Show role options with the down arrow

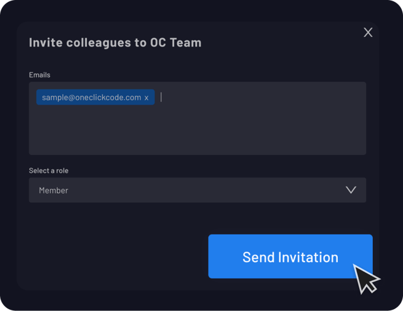pyautogui.click(x=351, y=190)
